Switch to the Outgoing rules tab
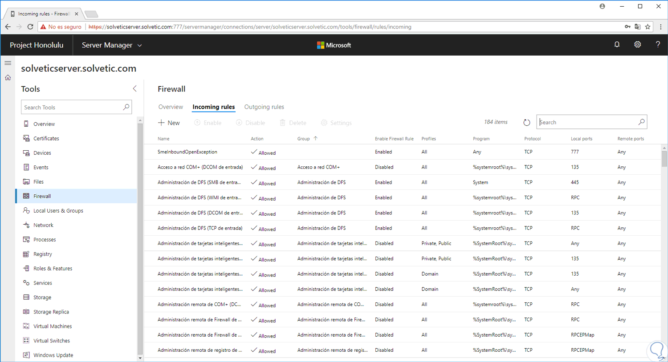The width and height of the screenshot is (668, 362). click(x=264, y=107)
